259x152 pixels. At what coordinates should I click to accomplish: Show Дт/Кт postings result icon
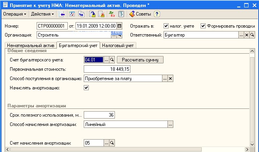coord(112,14)
